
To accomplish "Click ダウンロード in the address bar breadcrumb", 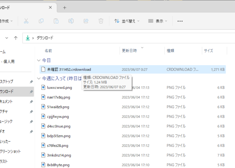I will coord(45,38).
